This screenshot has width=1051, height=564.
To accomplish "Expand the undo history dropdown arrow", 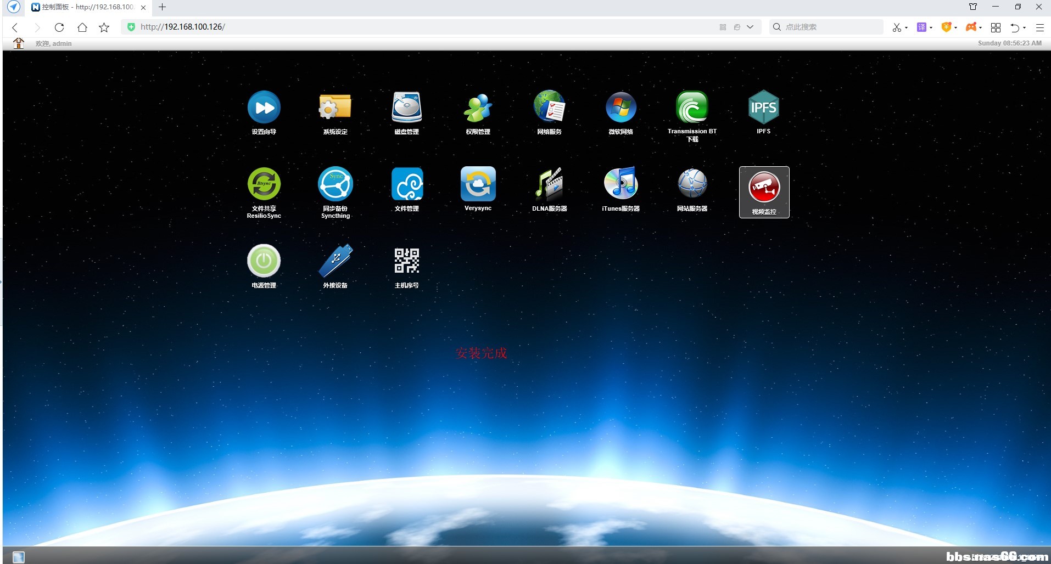I will [1025, 27].
